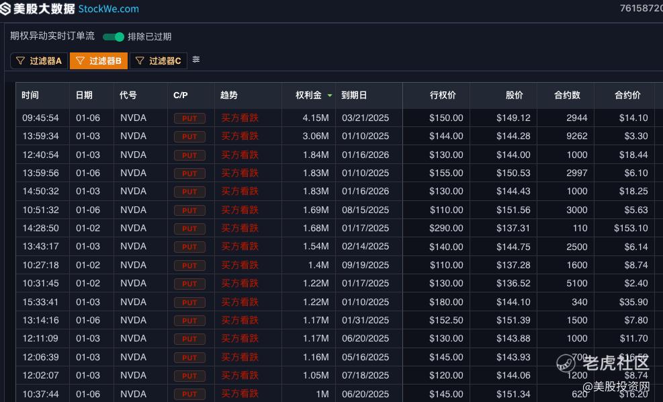Click the expiry date 05/16/2025
This screenshot has width=663, height=402.
tap(365, 357)
